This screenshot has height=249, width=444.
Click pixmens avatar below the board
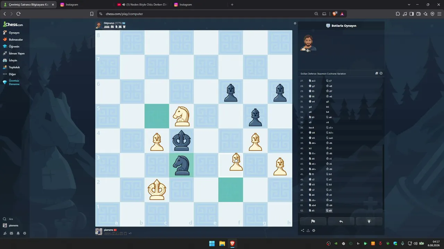99,232
